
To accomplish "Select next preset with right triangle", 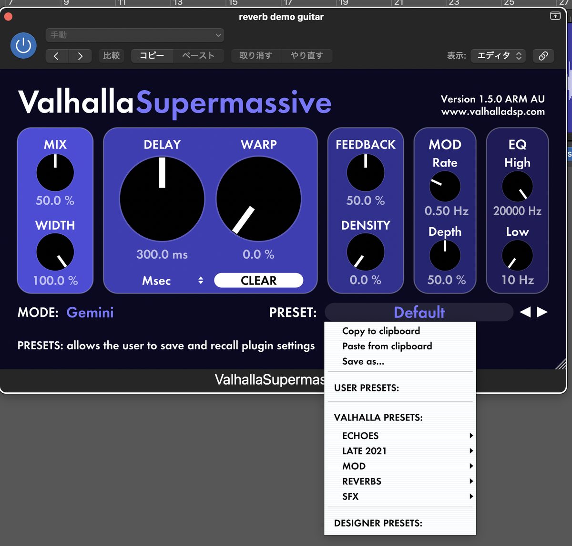I will click(542, 312).
